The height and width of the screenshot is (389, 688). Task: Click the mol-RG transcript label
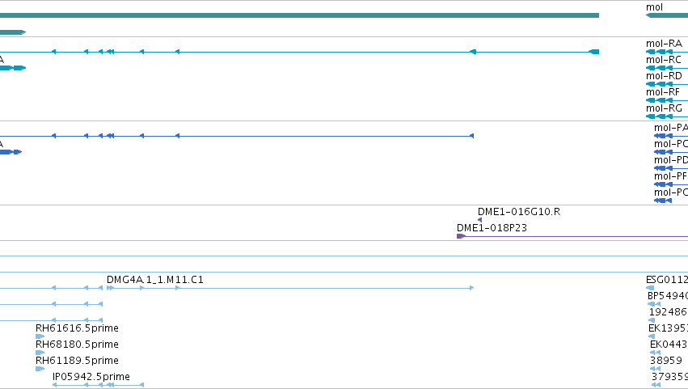coord(664,108)
